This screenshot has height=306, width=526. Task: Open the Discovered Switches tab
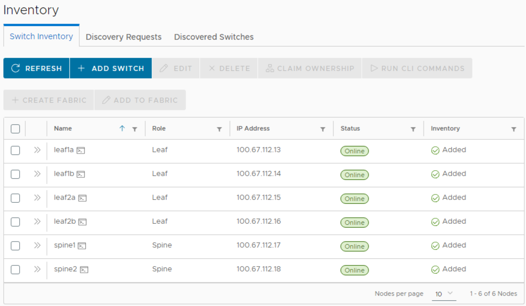click(214, 37)
